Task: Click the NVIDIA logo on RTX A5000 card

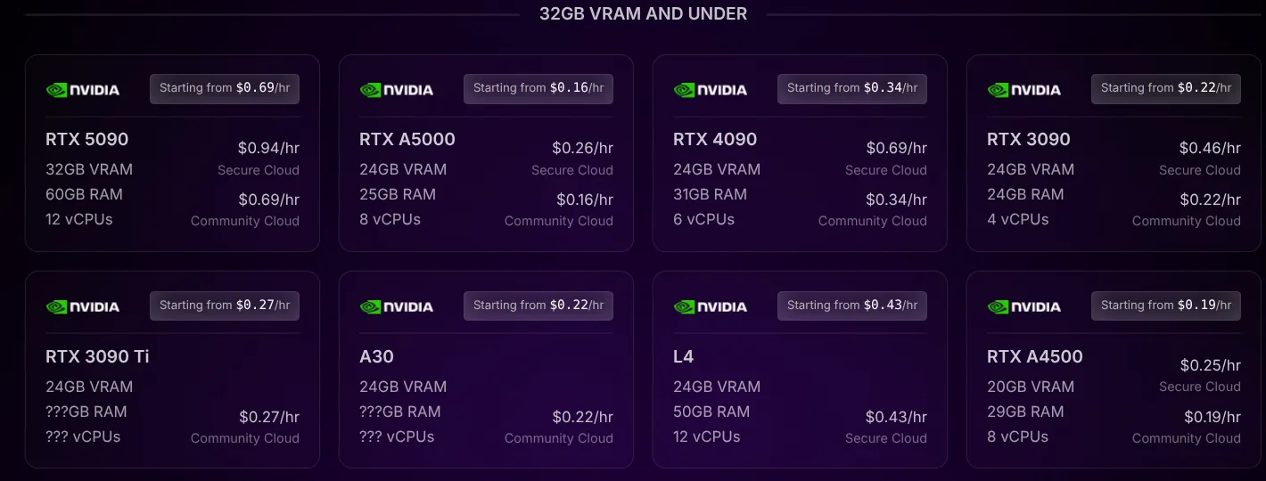Action: pos(397,90)
